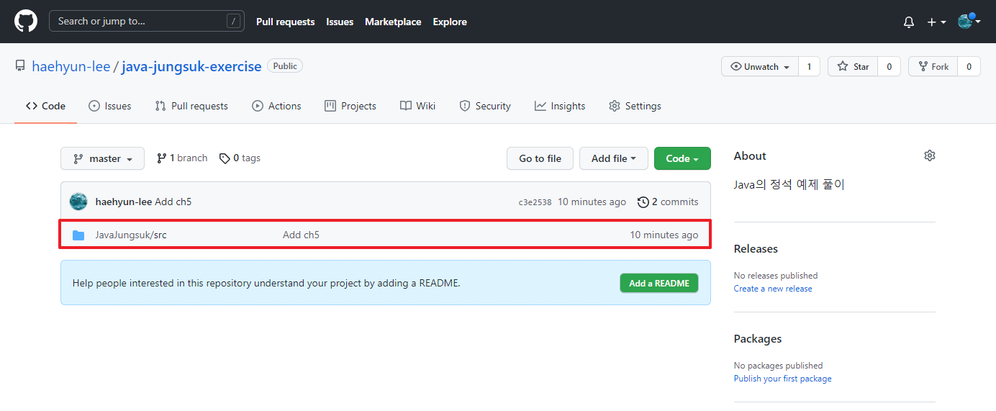The height and width of the screenshot is (411, 996).
Task: Open Add ch5 commit in file row
Action: coord(301,235)
